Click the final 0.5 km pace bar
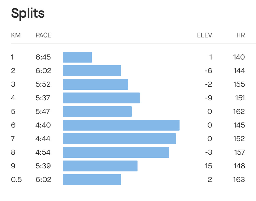 click(92, 180)
